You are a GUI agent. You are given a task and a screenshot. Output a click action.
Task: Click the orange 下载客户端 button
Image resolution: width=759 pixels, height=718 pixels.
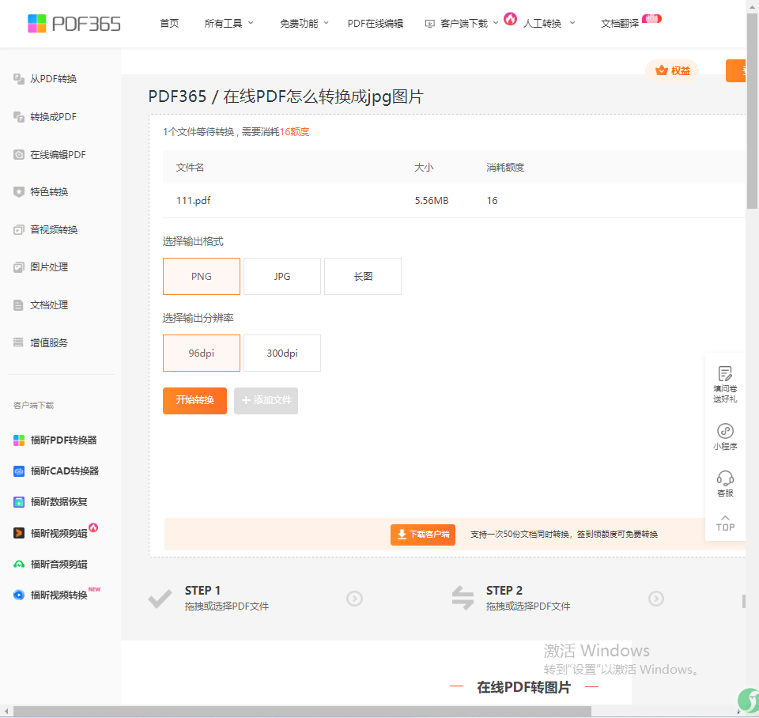pos(423,535)
